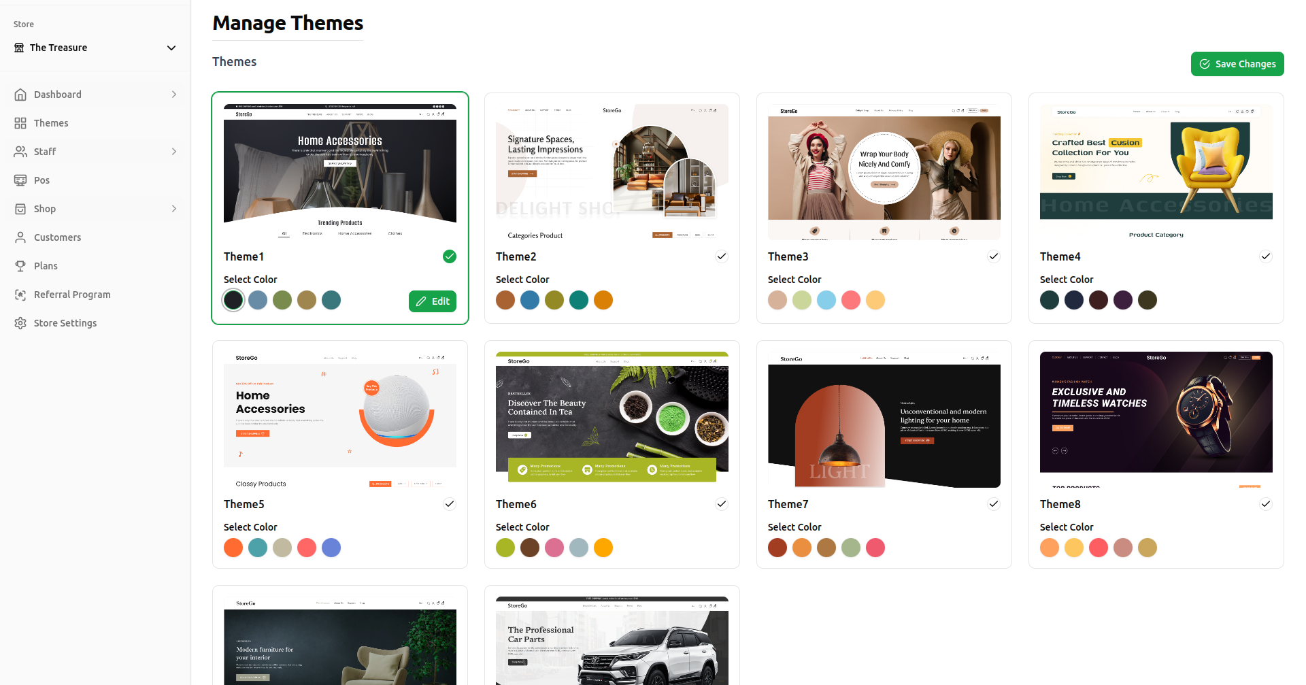This screenshot has height=685, width=1306.
Task: Expand the Shop submenu arrow
Action: 174,209
